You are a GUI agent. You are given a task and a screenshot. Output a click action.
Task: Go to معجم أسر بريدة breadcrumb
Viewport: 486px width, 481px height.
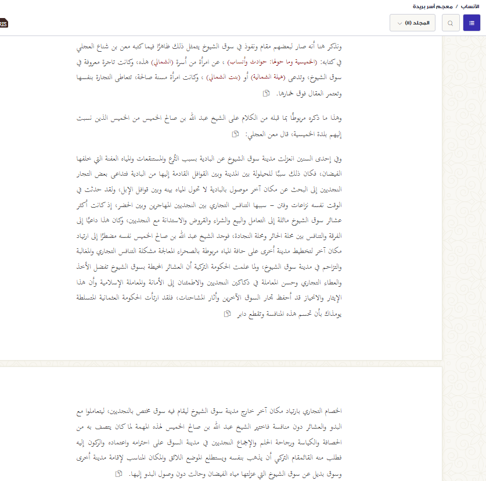433,6
